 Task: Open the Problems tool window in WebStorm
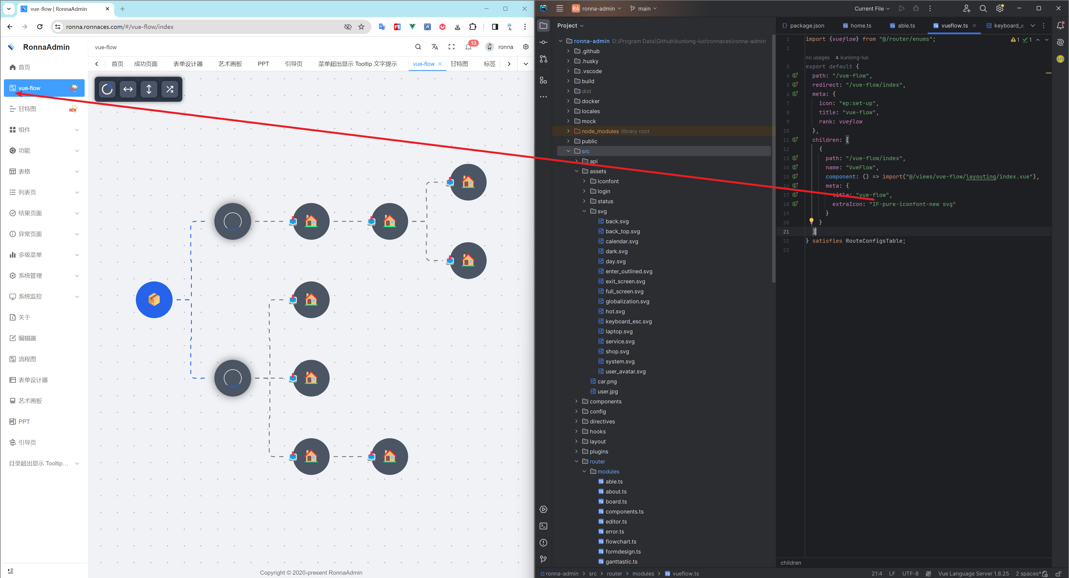point(544,543)
